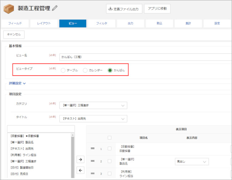
Task: Click the field search box above the list
Action: click(x=41, y=129)
